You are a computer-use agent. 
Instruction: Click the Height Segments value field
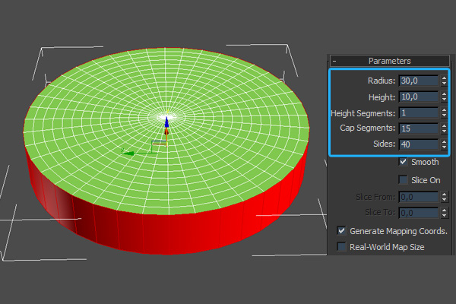[418, 113]
